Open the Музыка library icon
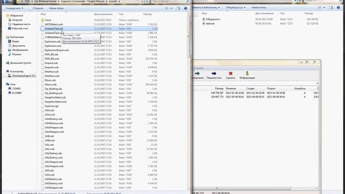 (x=10, y=54)
